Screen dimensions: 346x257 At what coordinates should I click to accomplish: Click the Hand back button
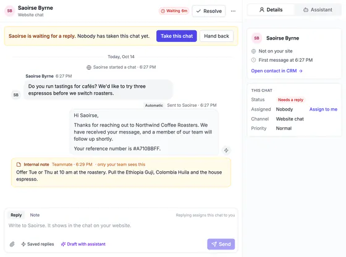click(216, 36)
